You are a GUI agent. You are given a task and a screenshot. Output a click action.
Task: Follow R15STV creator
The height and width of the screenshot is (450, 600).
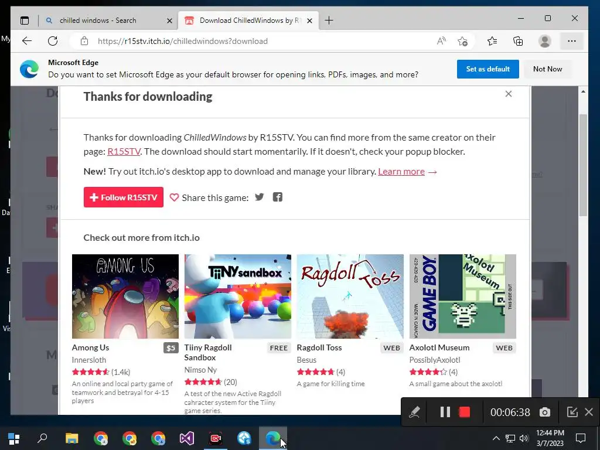[123, 197]
